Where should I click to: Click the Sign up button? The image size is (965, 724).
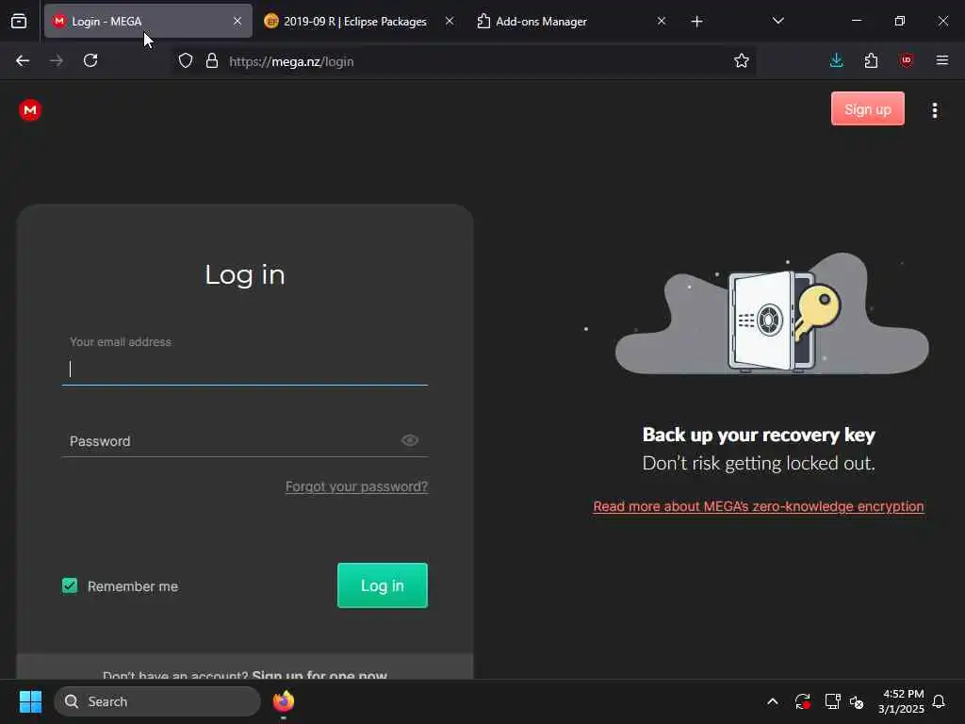pos(867,109)
